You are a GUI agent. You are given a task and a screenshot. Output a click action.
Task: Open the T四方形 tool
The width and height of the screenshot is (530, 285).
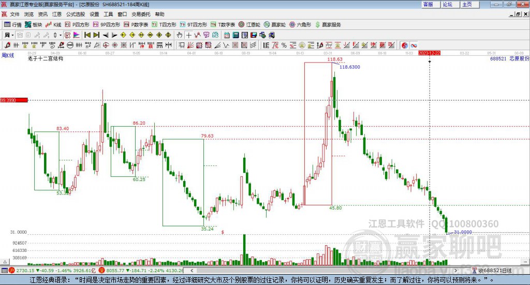click(164, 25)
